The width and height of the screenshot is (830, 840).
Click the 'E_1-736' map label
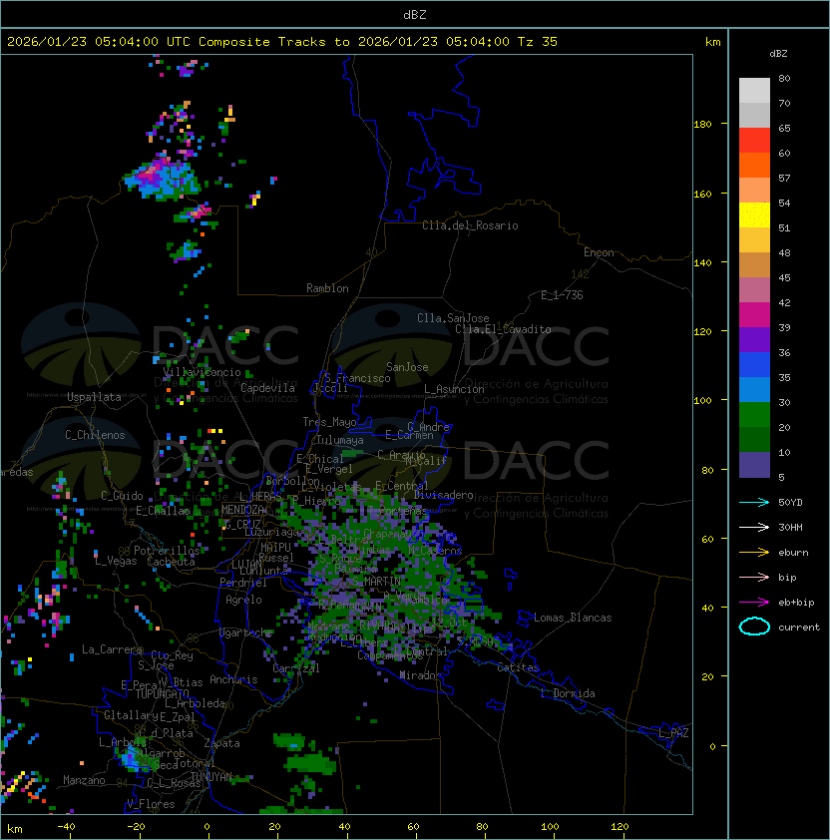[562, 295]
